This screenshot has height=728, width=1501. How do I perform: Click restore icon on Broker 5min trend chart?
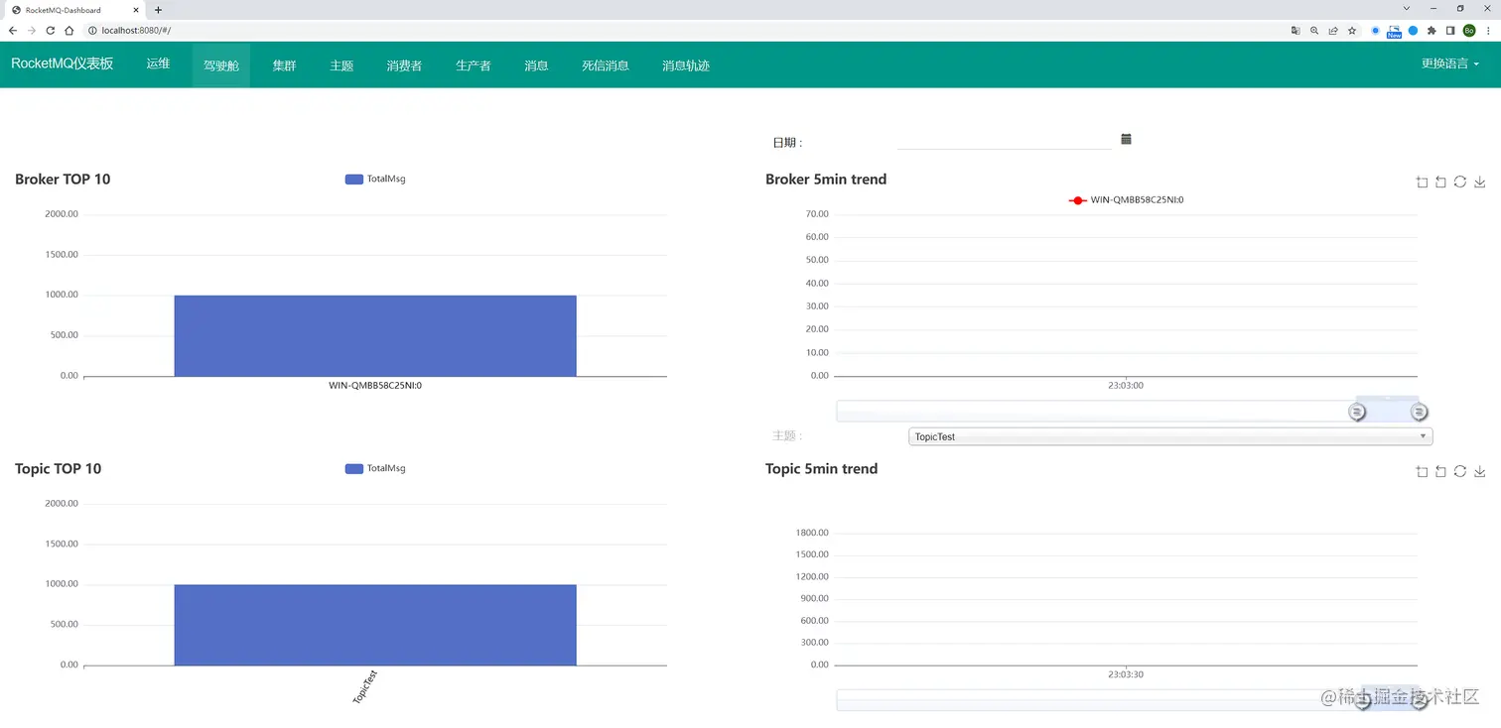click(x=1460, y=182)
